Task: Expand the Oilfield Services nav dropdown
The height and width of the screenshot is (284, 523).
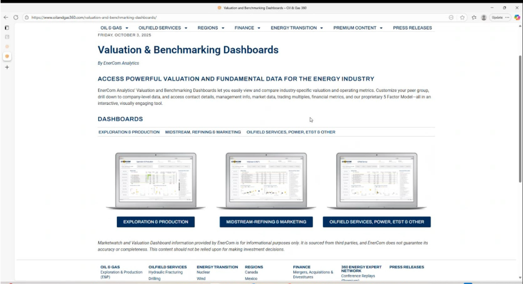Action: point(163,28)
